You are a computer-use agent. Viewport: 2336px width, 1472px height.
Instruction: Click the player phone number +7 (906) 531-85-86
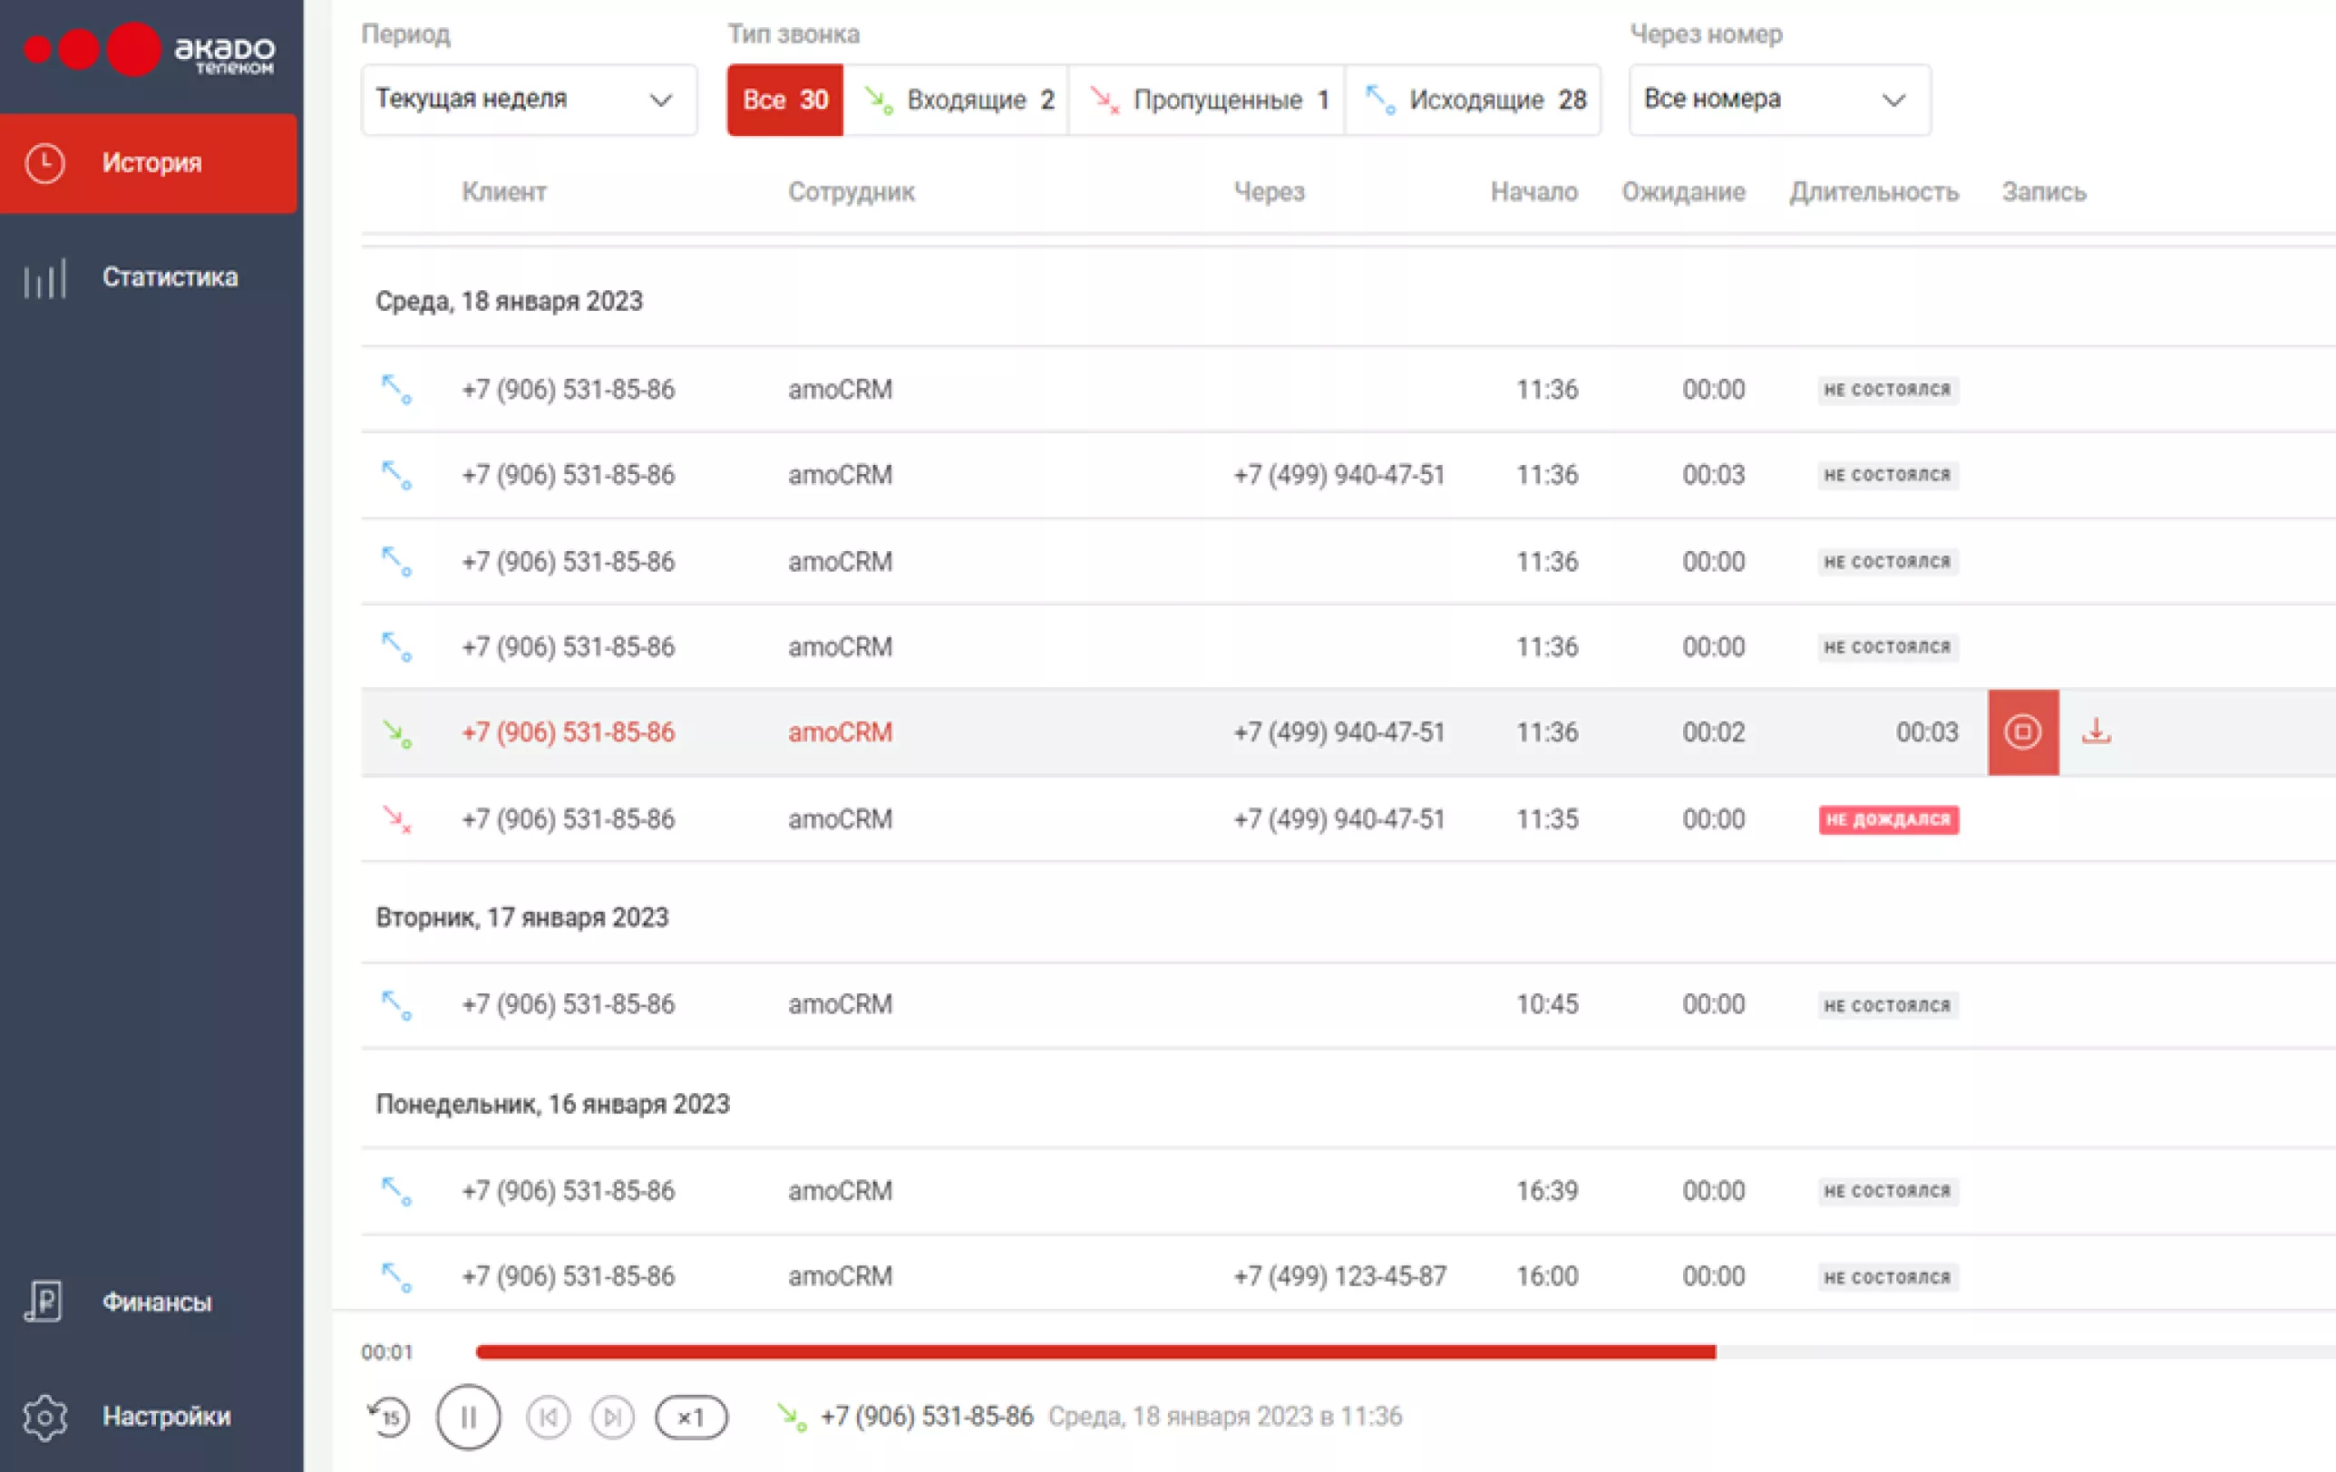click(x=927, y=1417)
